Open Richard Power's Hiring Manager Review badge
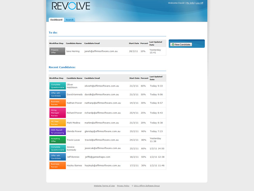The height and width of the screenshot is (191, 254). (57, 113)
